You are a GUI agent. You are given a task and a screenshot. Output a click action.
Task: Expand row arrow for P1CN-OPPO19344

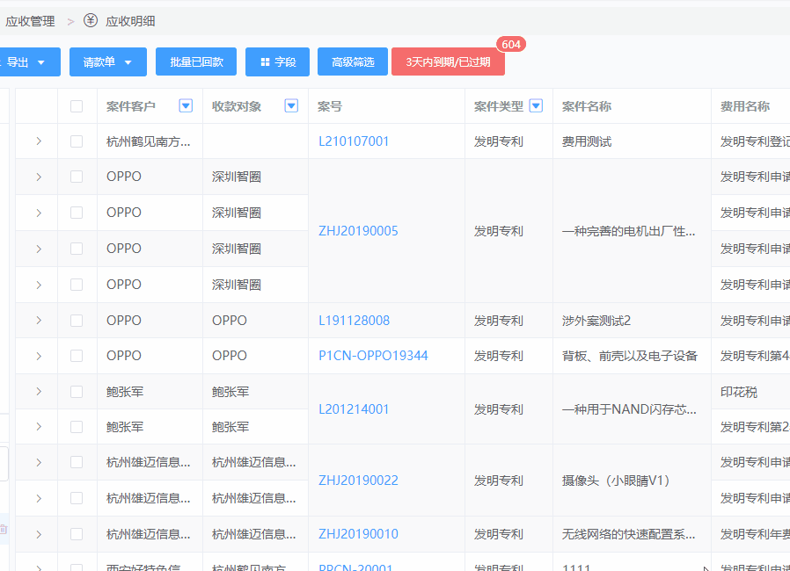(x=39, y=356)
